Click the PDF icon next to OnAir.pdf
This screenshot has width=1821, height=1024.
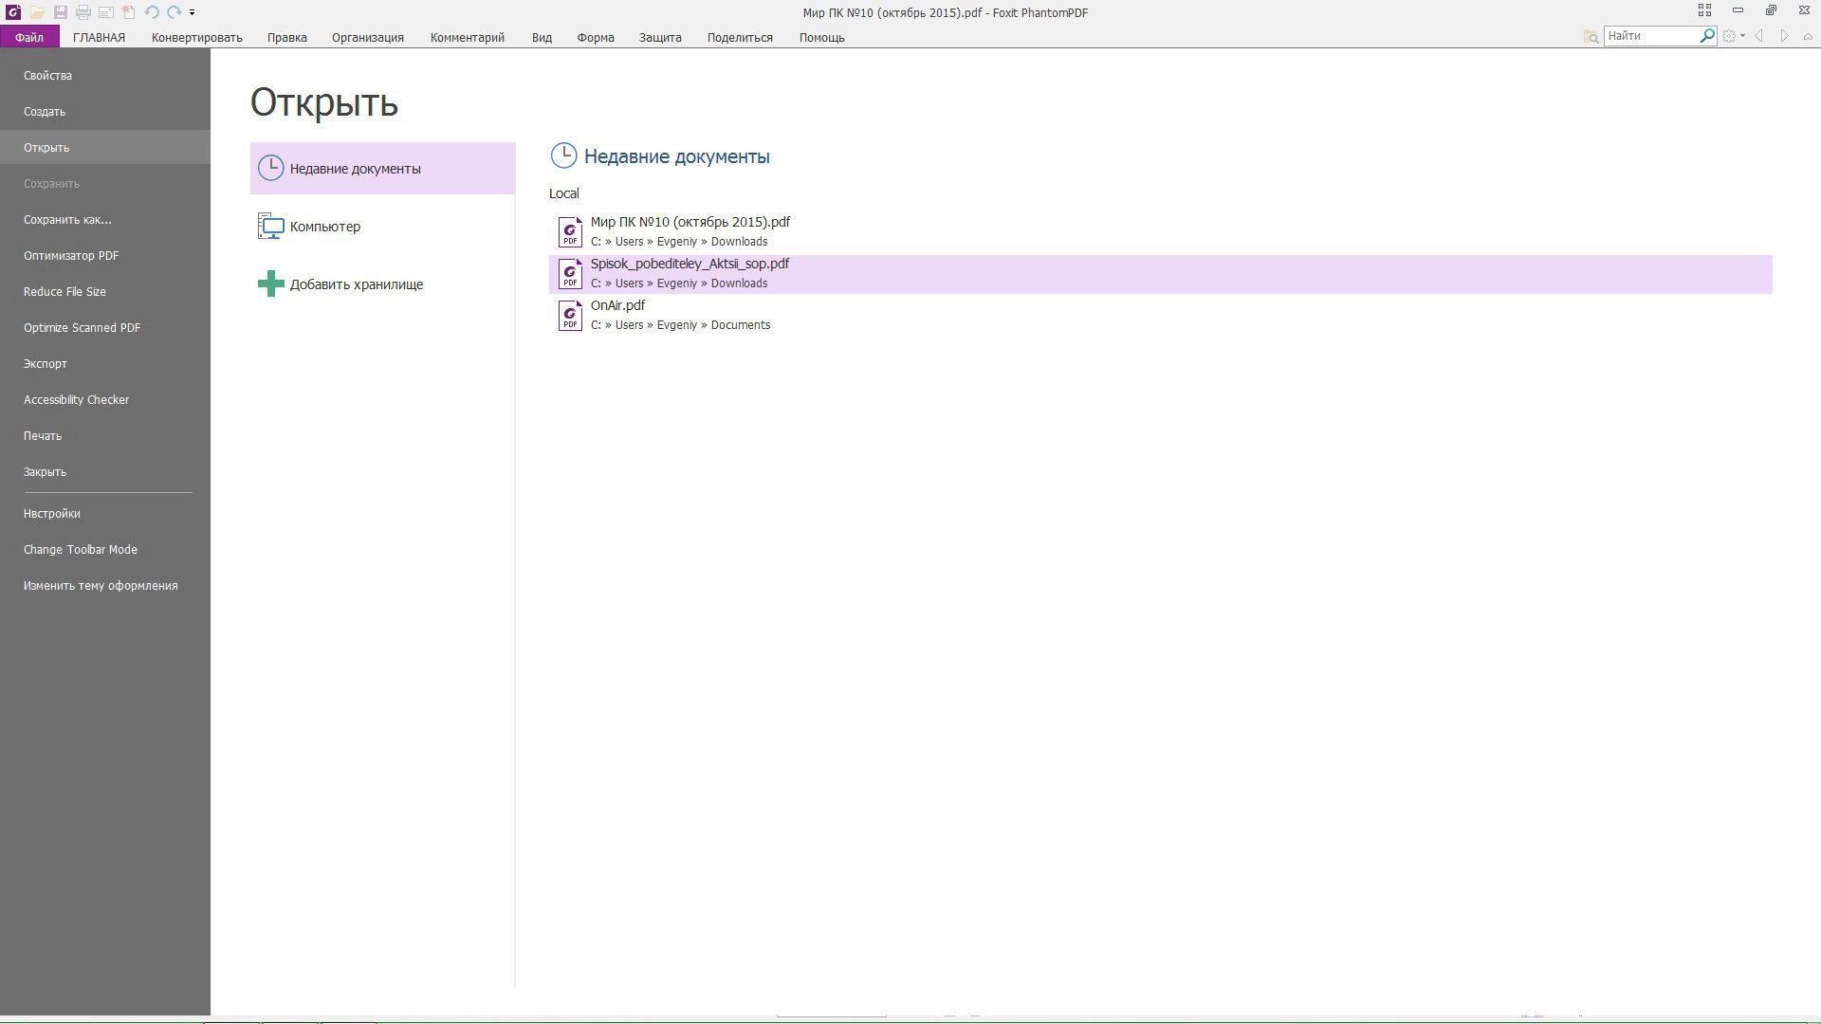pyautogui.click(x=570, y=315)
